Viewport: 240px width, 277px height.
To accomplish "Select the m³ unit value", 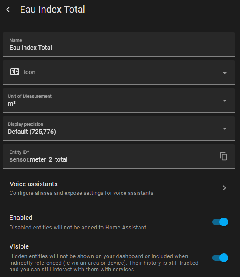I will (12, 104).
